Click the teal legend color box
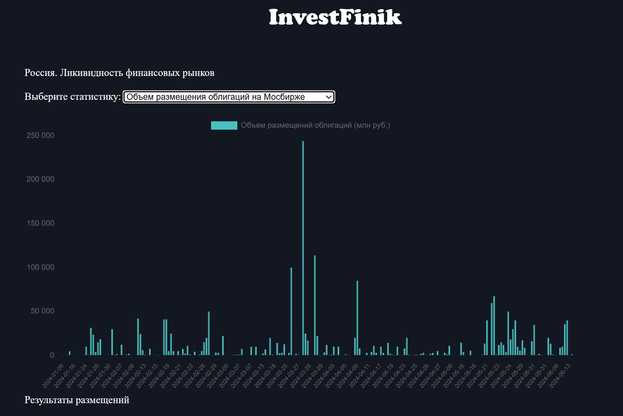623x416 pixels. [x=224, y=125]
